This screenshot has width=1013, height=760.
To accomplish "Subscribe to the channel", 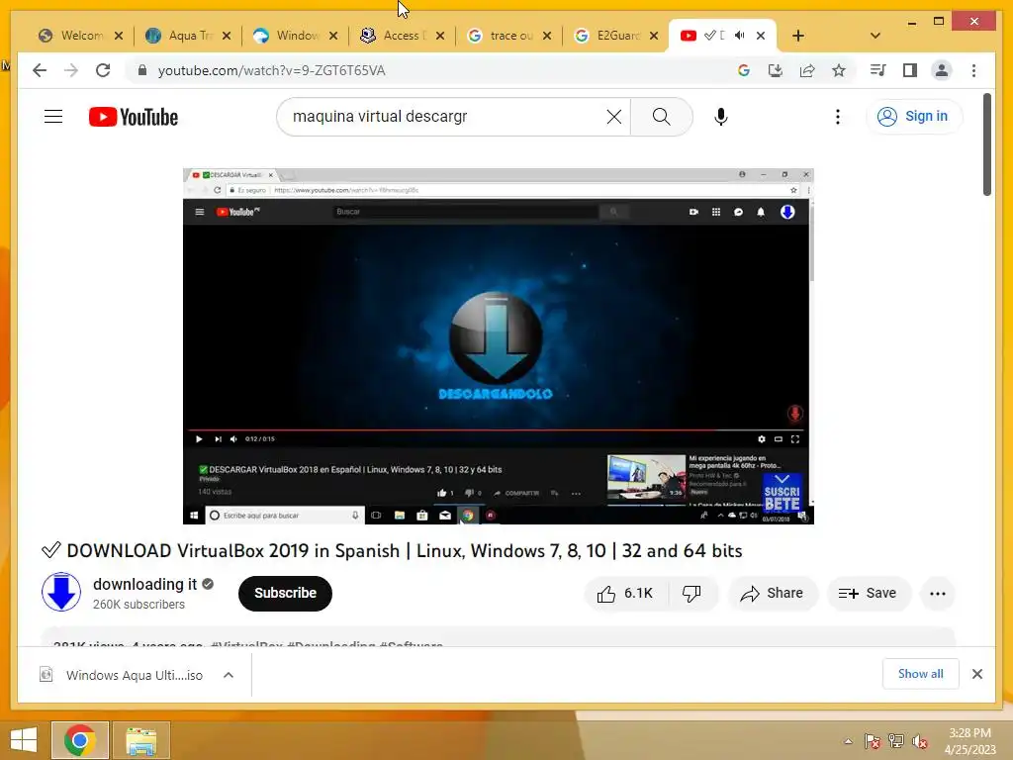I will 285,594.
